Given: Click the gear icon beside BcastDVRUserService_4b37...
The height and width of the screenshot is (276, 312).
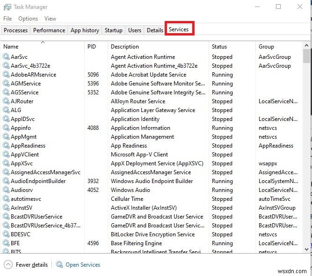Looking at the screenshot, I should [x=6, y=226].
